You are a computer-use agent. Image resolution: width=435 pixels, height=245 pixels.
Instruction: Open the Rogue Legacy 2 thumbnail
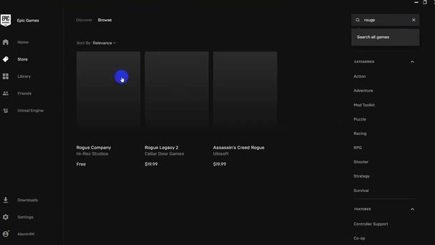pos(177,89)
